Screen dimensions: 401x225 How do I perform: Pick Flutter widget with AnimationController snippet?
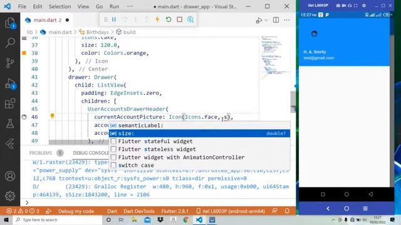pos(199,157)
